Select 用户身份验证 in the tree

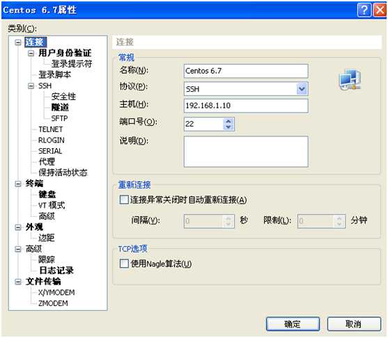point(65,53)
